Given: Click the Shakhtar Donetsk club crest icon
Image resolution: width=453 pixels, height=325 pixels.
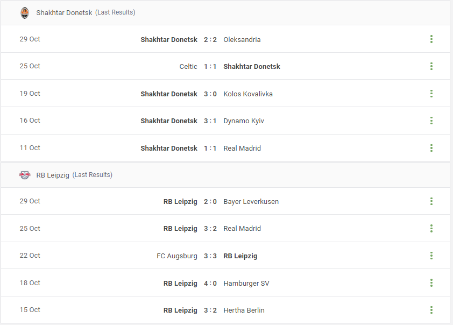Looking at the screenshot, I should click(x=25, y=13).
